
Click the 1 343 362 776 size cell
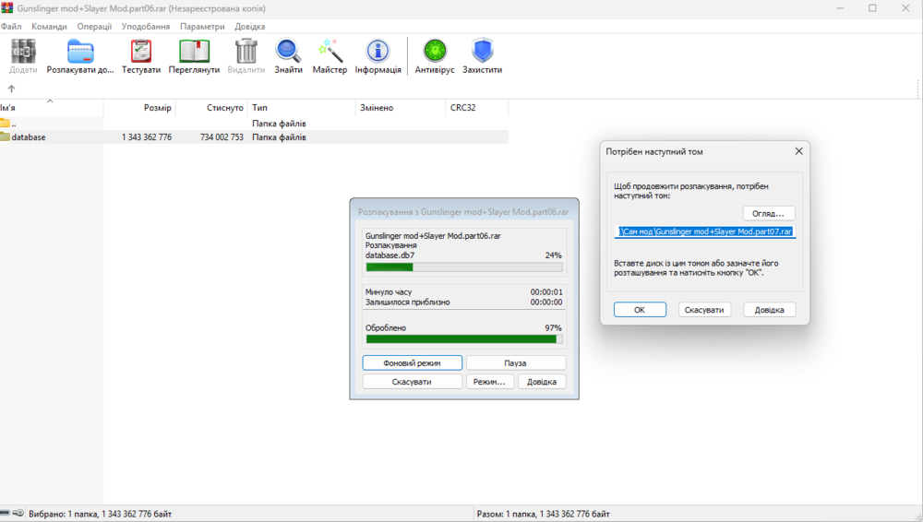(147, 137)
